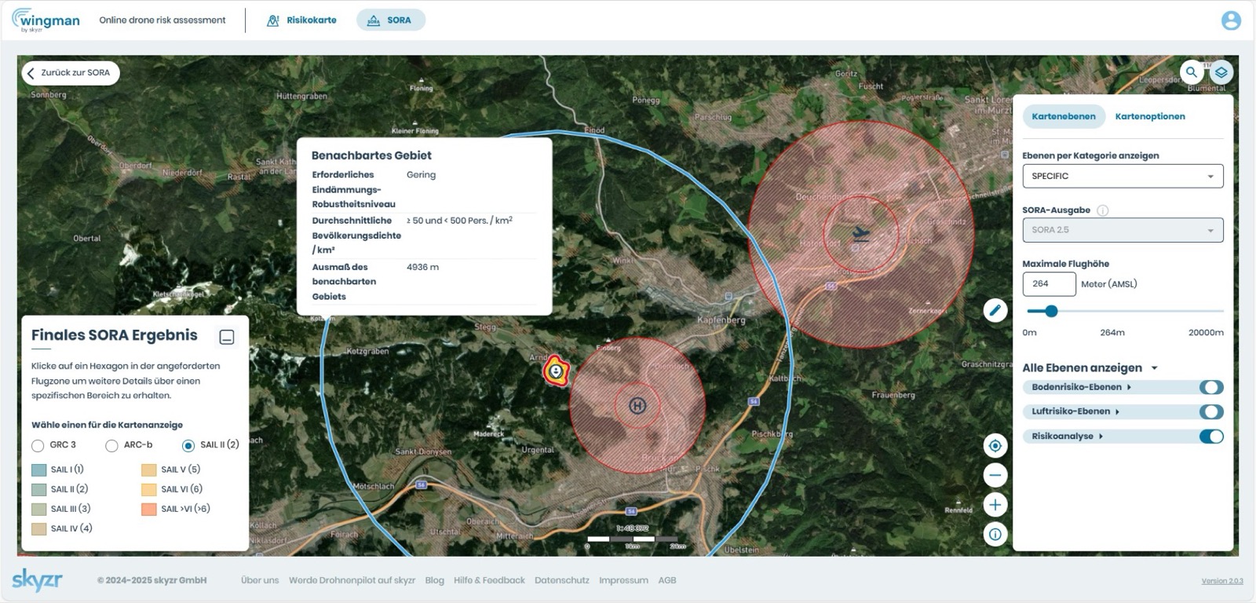Open the user profile avatar
This screenshot has width=1256, height=603.
coord(1230,20)
